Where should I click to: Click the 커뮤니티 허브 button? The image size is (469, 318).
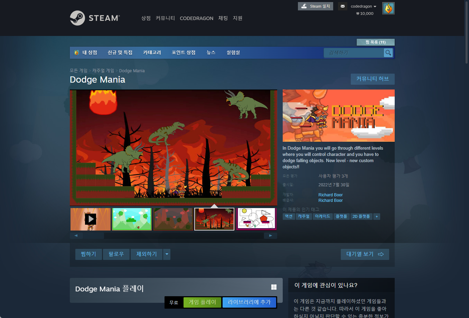(x=373, y=79)
